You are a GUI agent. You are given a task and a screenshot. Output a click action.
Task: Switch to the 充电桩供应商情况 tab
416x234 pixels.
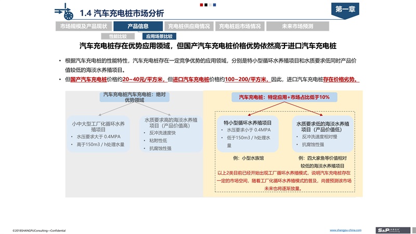[189, 26]
